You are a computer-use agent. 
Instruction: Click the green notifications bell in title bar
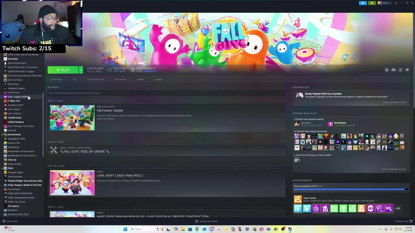click(x=372, y=3)
